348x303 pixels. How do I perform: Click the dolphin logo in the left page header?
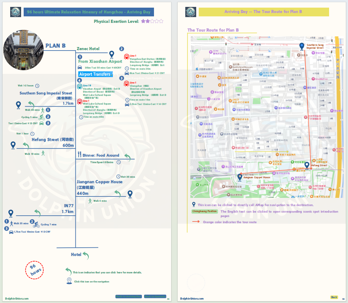pos(15,12)
